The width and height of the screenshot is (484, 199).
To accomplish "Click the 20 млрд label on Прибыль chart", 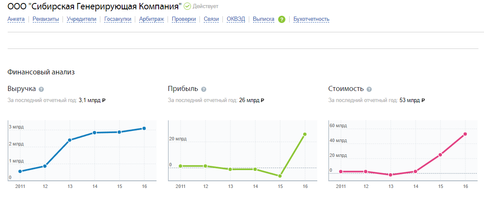I will [178, 139].
